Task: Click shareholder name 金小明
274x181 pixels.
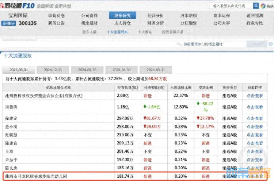Action: (11, 127)
